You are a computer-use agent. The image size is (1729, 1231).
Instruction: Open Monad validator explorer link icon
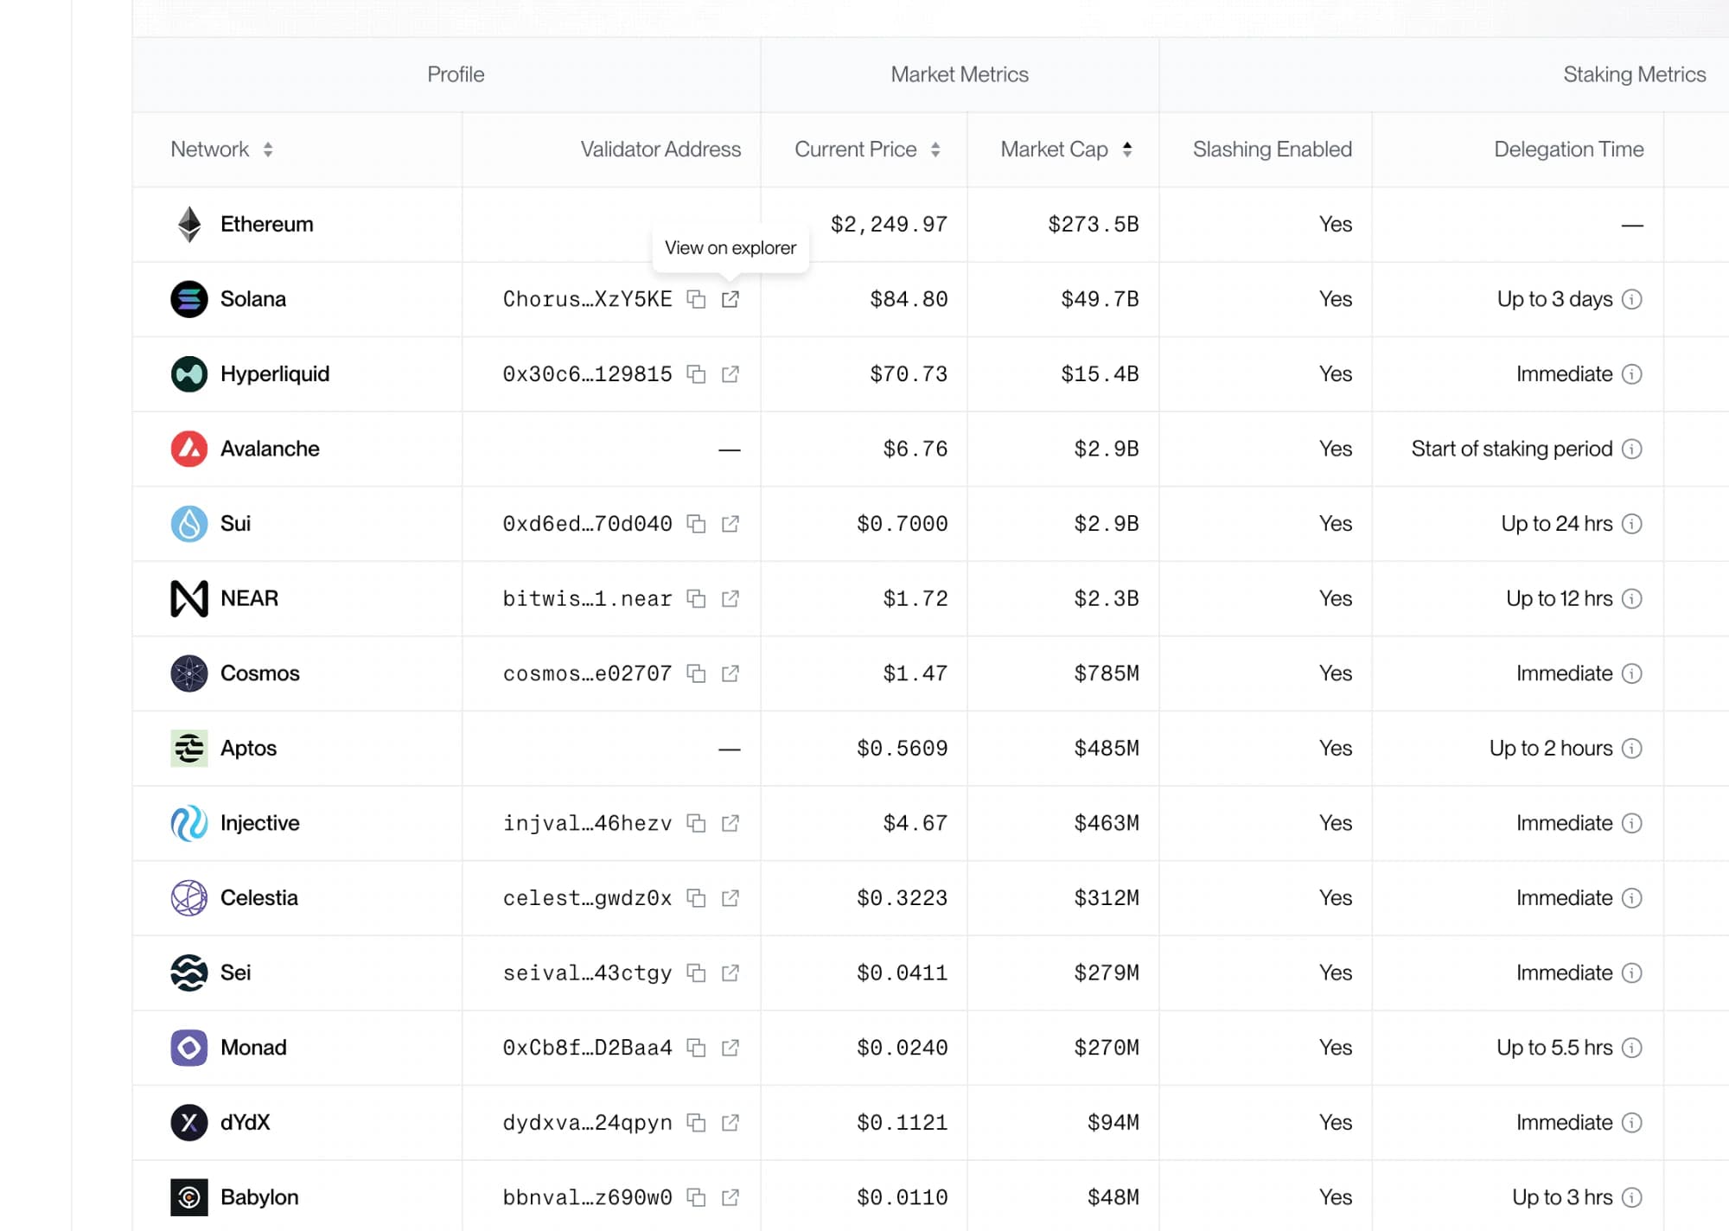tap(731, 1048)
